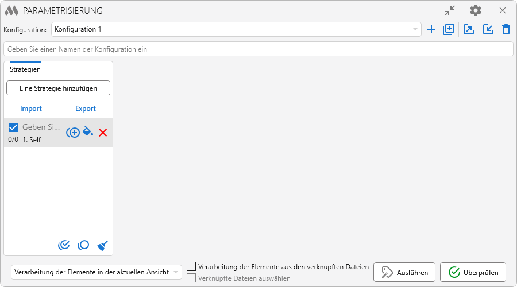Viewport: 517px width, 287px height.
Task: Duplicate the current configuration
Action: click(449, 29)
